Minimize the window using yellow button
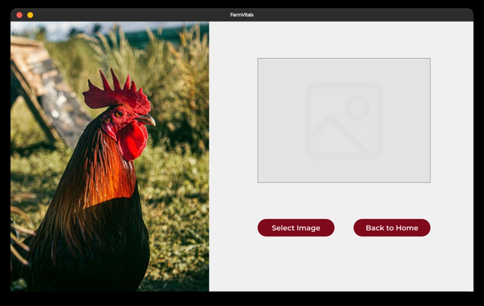Screen dimensions: 484x306 click(30, 15)
